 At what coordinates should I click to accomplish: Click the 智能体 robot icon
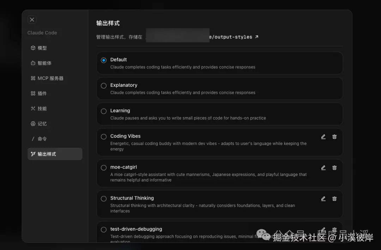tap(33, 63)
